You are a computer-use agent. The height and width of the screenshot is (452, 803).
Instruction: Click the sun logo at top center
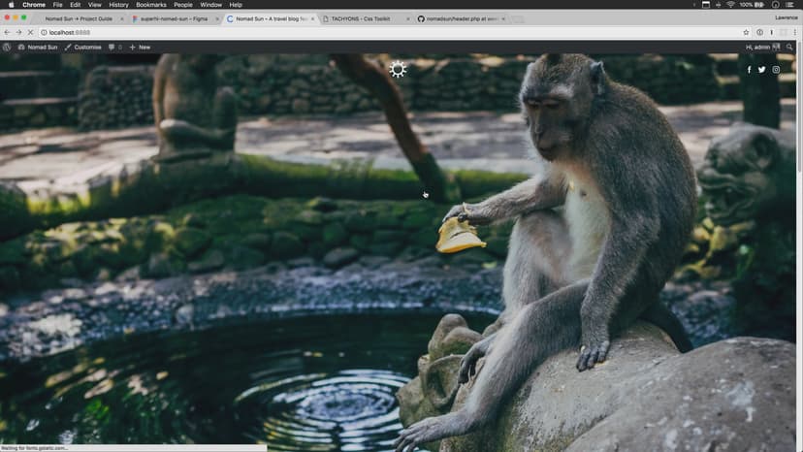coord(398,70)
